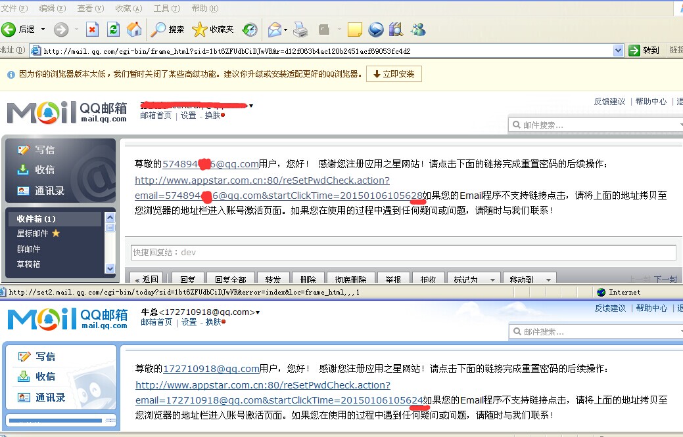Open 邮箱首页 in the upper mailbox header
The height and width of the screenshot is (437, 683).
(x=156, y=115)
